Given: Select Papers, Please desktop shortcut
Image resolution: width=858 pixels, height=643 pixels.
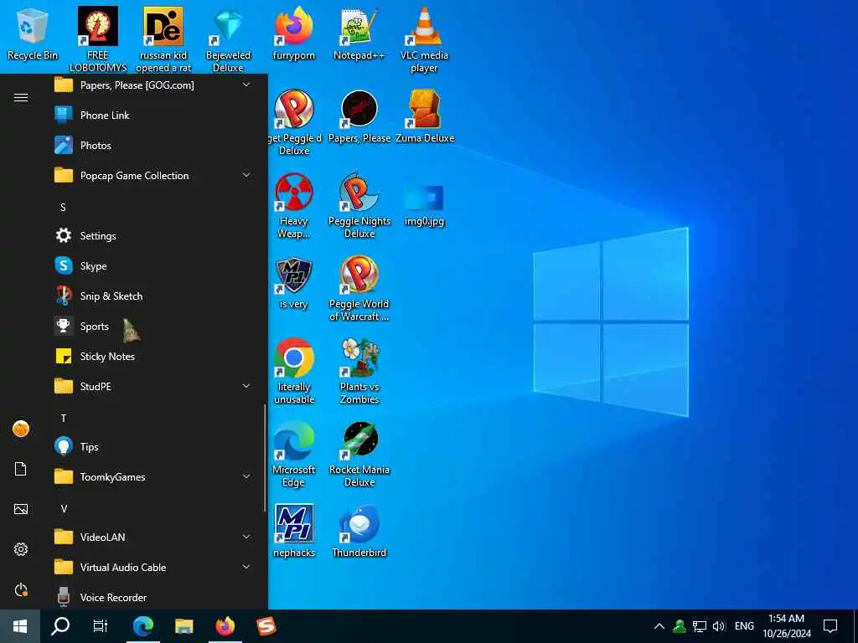Looking at the screenshot, I should (359, 117).
